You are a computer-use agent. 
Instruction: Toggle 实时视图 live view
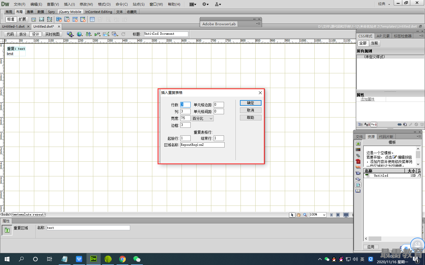(52, 34)
